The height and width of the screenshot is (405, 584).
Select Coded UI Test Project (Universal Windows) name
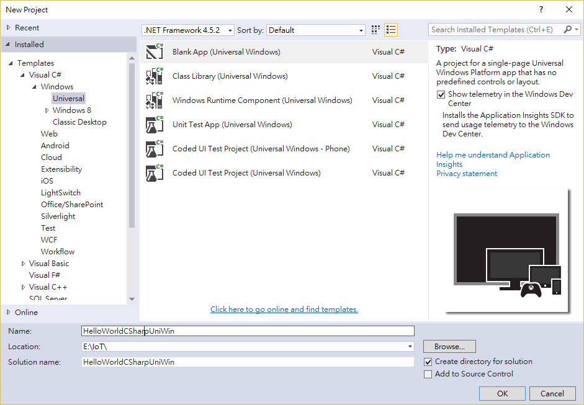pyautogui.click(x=246, y=172)
